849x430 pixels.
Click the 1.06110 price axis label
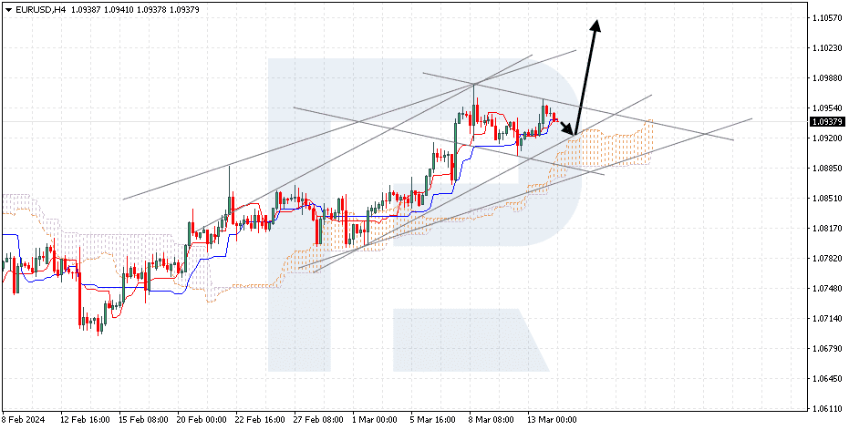tap(827, 409)
